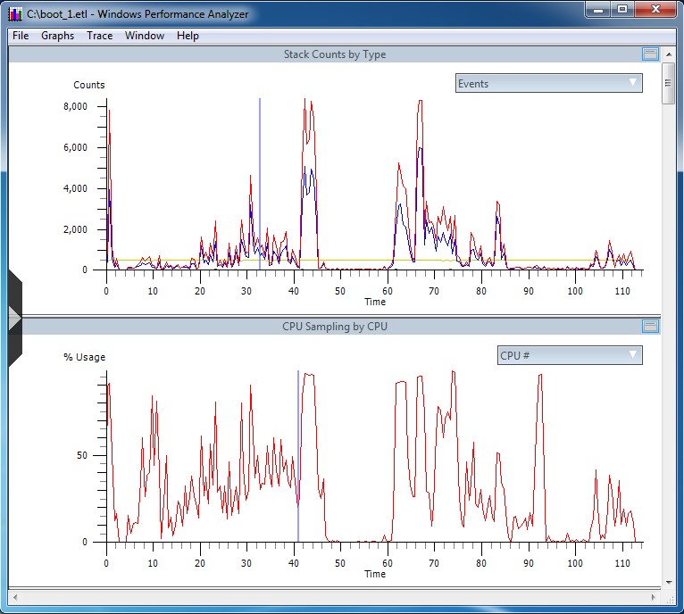Open the File menu
684x614 pixels.
(x=21, y=36)
